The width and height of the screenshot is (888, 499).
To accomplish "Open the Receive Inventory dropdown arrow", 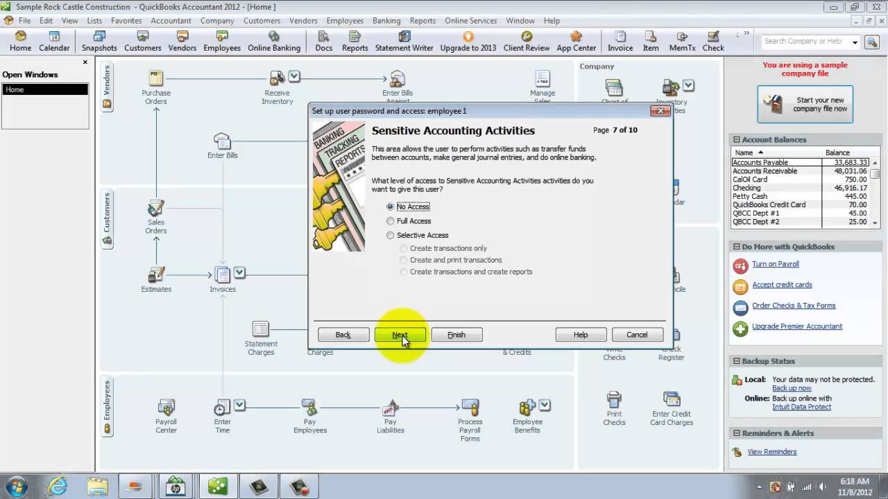I will click(x=294, y=76).
